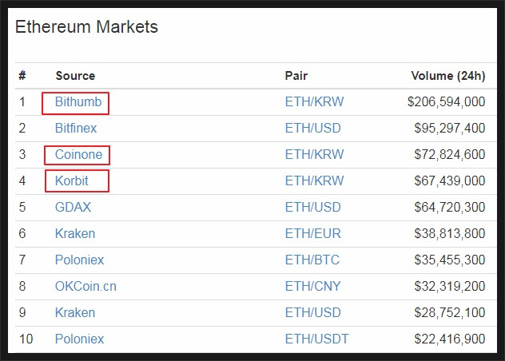
Task: Select the ETH/CNY pair link
Action: [312, 287]
